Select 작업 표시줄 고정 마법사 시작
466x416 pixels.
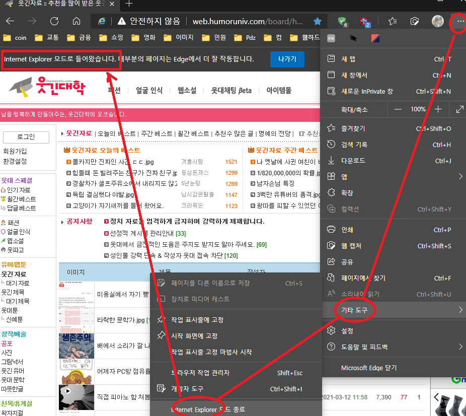click(x=236, y=352)
